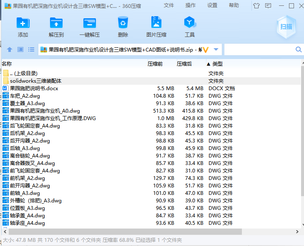The height and width of the screenshot is (246, 304).
Task: Select the .. (上级目录) row
Action: click(x=151, y=73)
